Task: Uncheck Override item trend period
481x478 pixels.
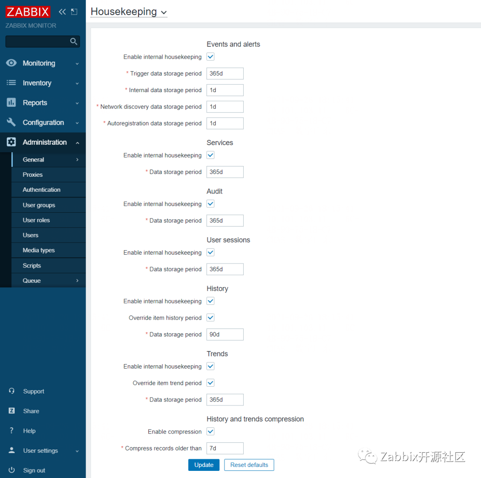Action: 210,383
